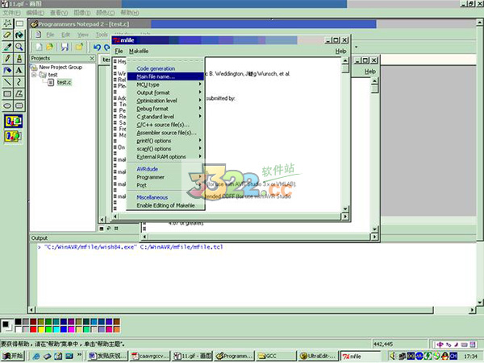Open test.c file in Projects tree
Viewport: 484px width, 363px height.
[x=63, y=82]
